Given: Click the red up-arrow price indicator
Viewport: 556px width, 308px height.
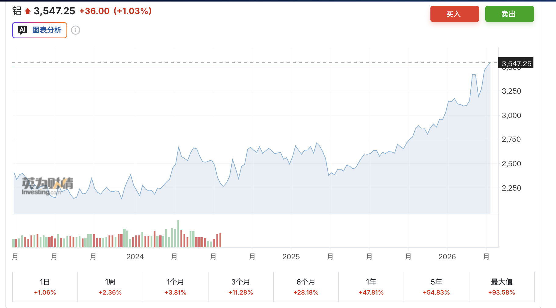Looking at the screenshot, I should pyautogui.click(x=28, y=11).
